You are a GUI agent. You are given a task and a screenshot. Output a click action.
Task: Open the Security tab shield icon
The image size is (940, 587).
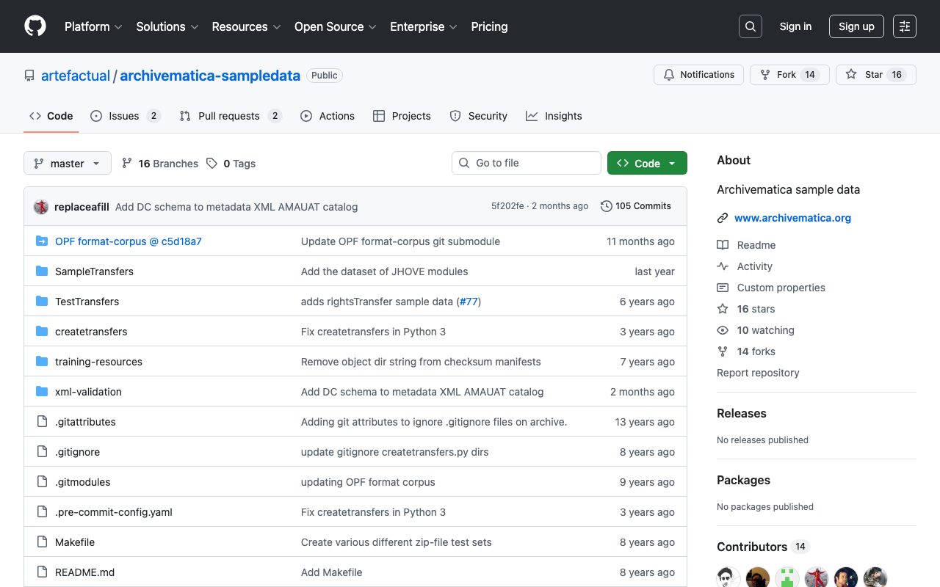point(455,116)
